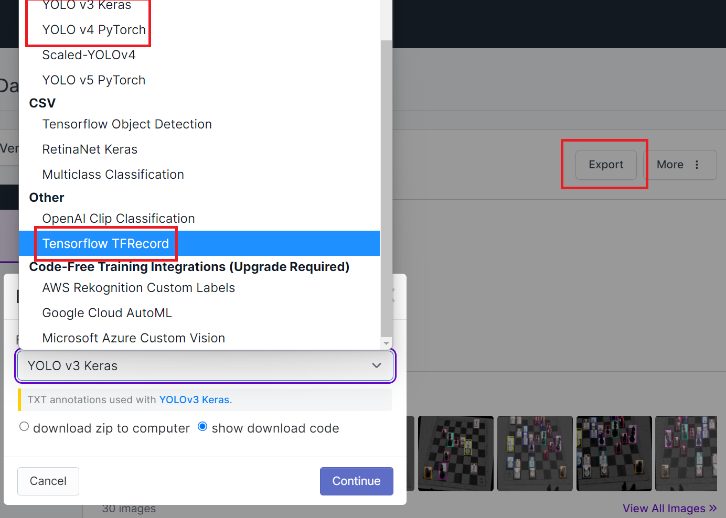
Task: Click the dropdown list scroll-down arrow
Action: (386, 343)
